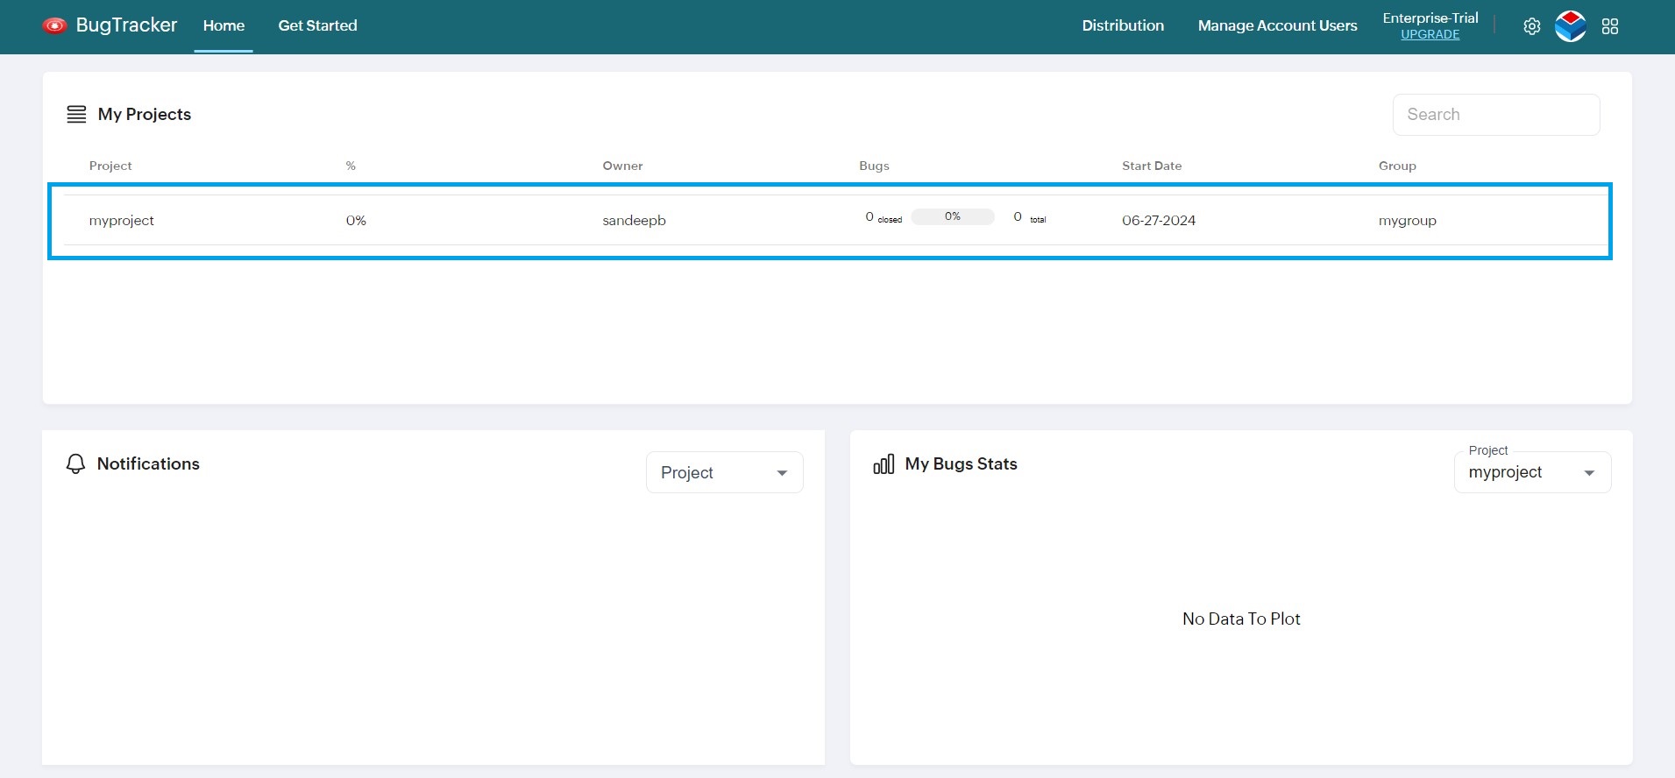Go to the Home tab

pos(224,25)
